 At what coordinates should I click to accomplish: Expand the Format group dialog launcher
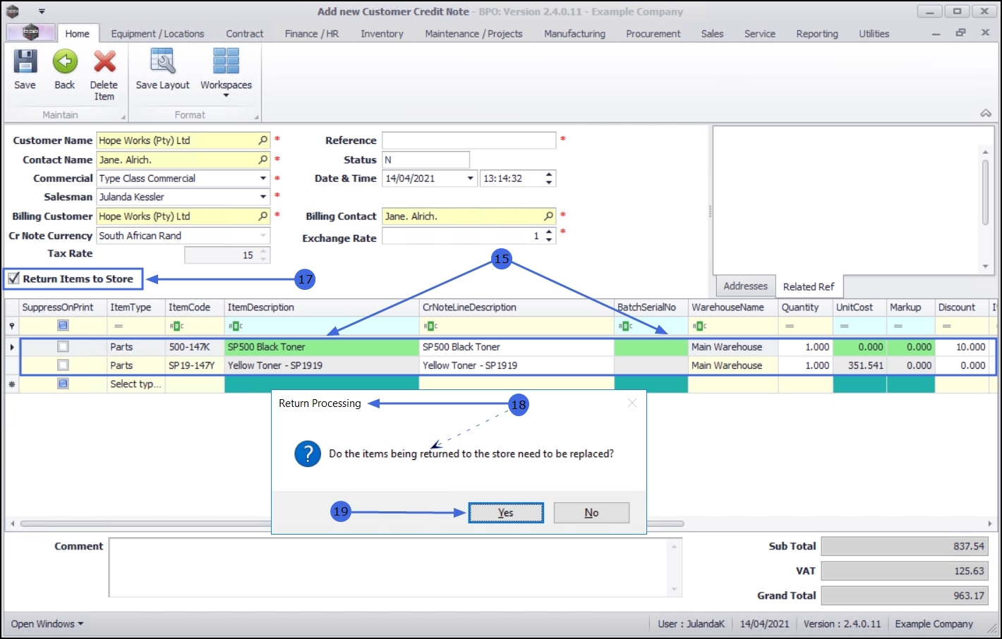pos(256,117)
